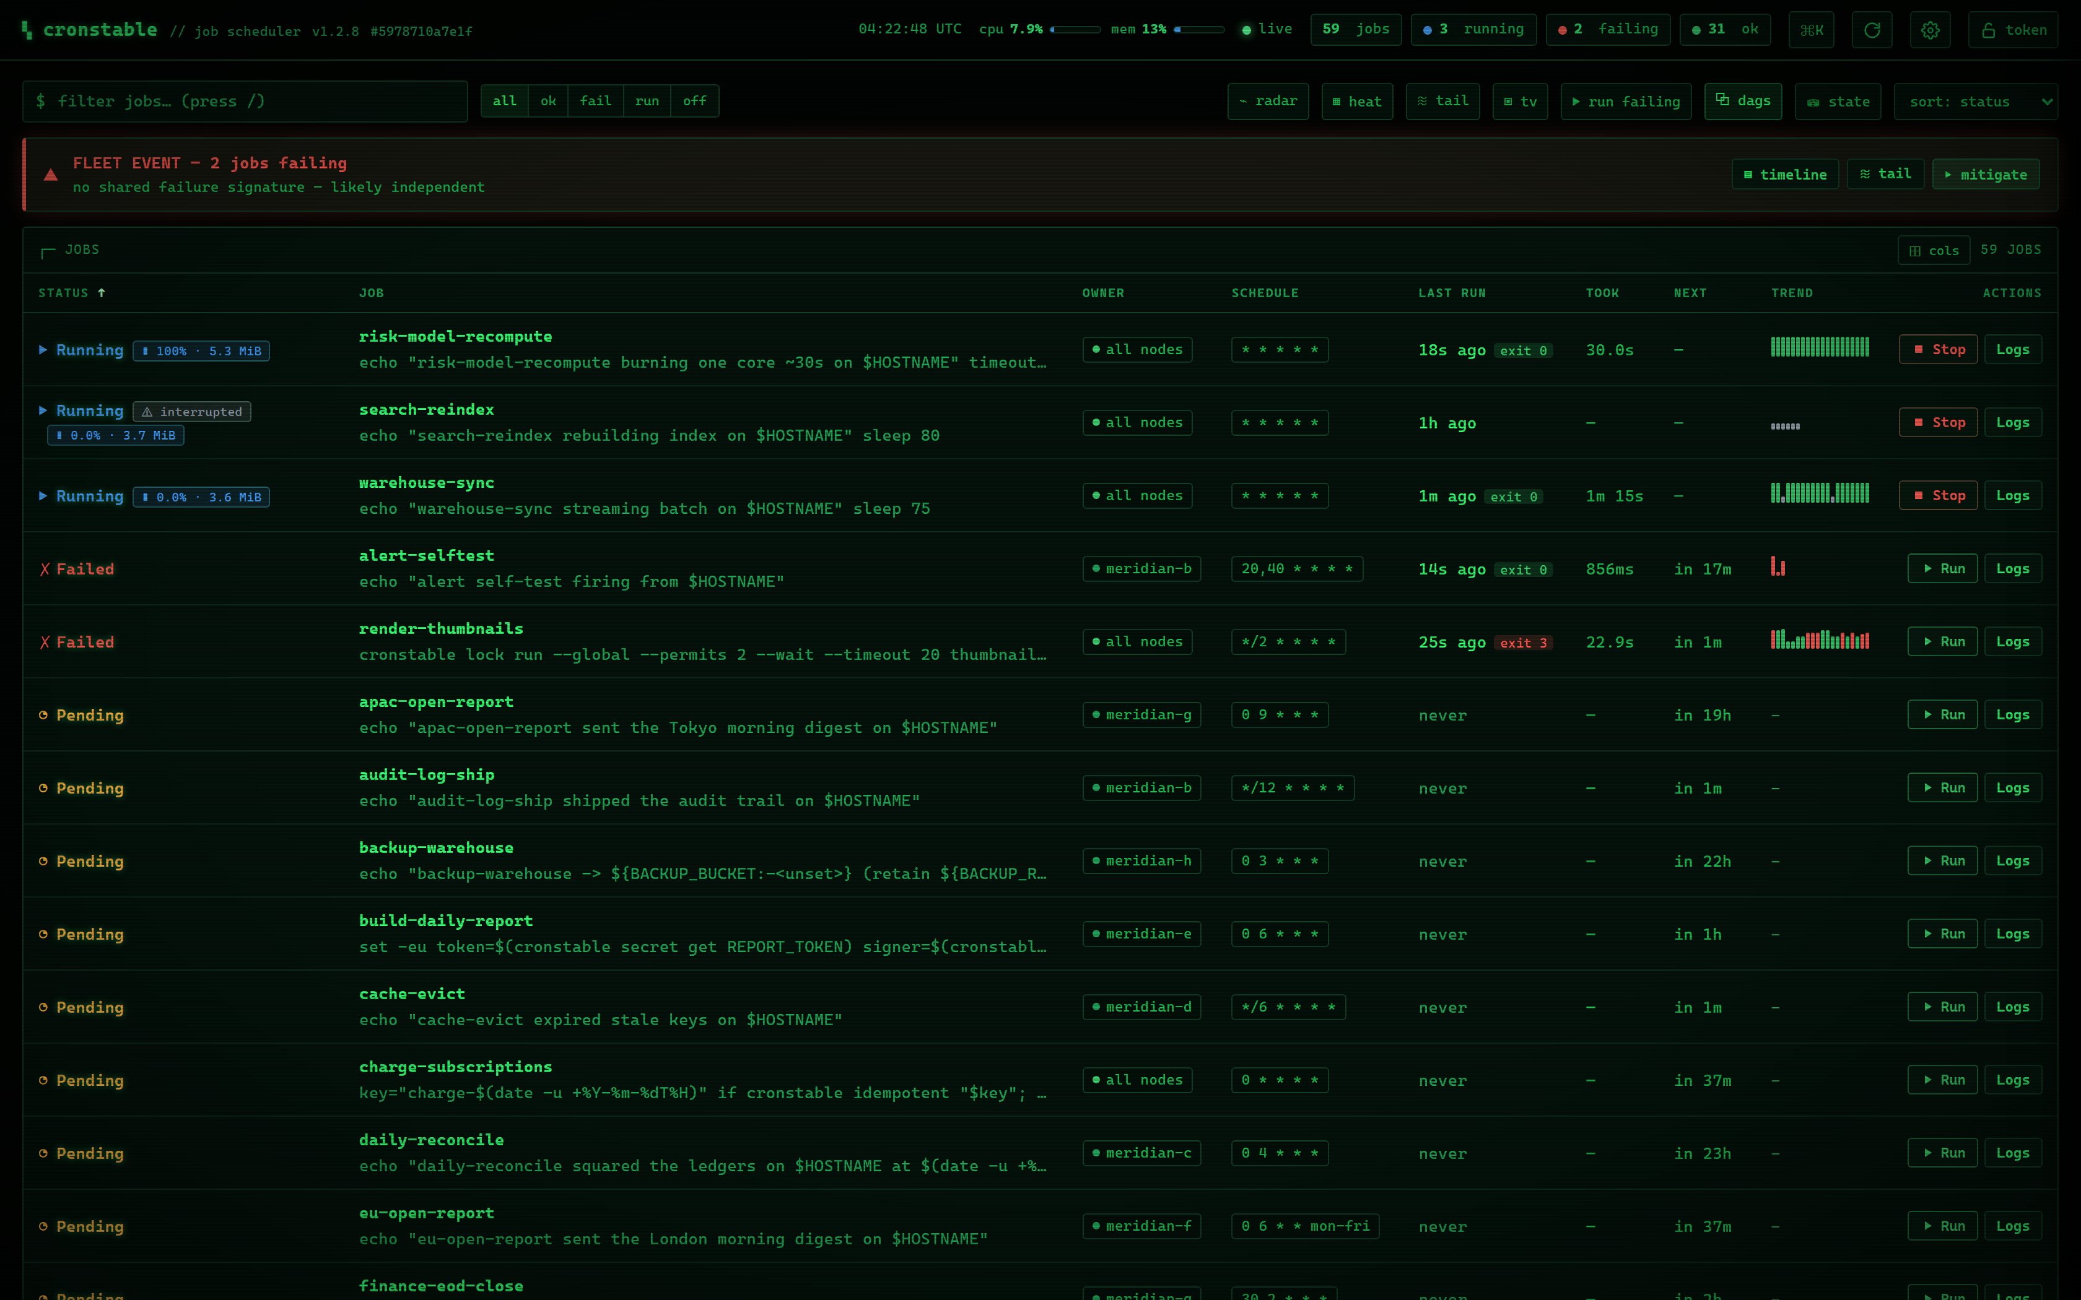Expand the Running risk-model-recompute row arrow
The image size is (2081, 1300).
click(x=43, y=350)
